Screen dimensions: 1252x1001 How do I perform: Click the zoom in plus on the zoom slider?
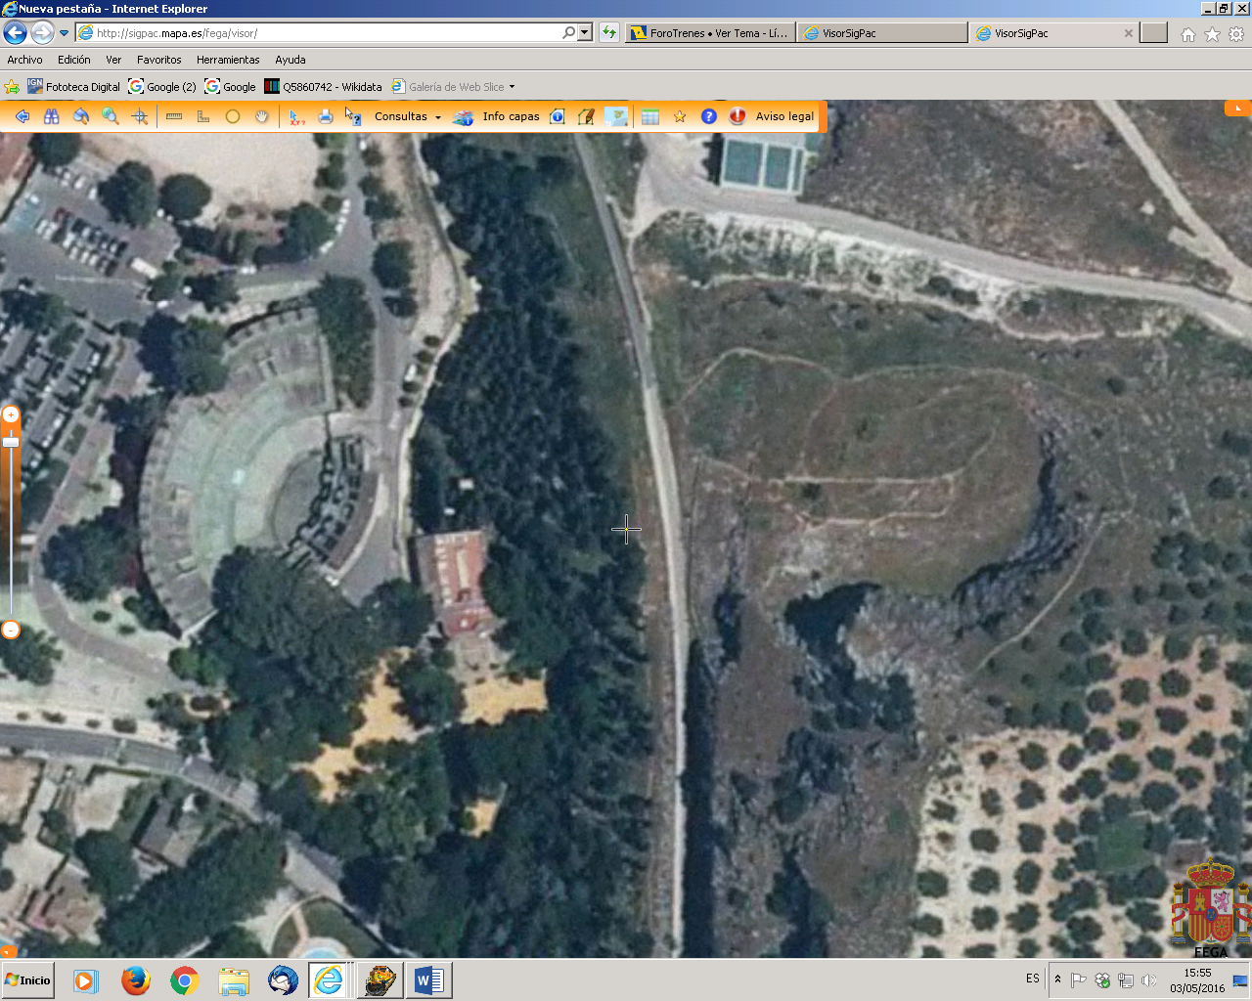pos(11,414)
